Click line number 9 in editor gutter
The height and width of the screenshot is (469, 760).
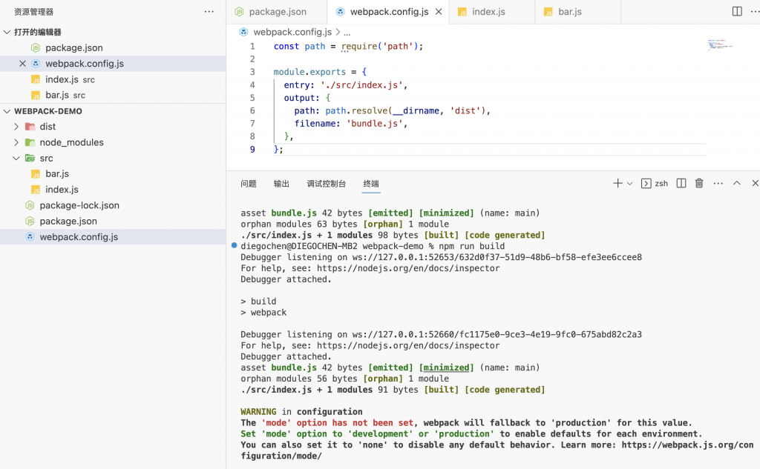tap(252, 150)
